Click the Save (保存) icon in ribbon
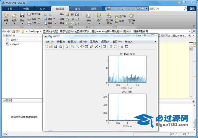 click(x=22, y=15)
